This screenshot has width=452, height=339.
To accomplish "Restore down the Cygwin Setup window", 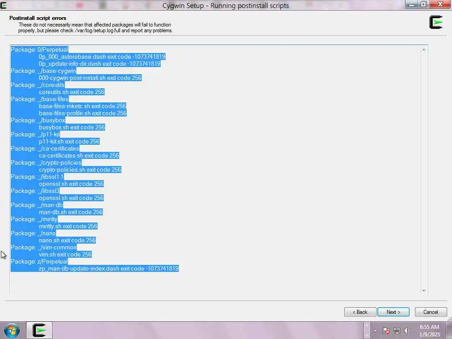I will 424,4.
